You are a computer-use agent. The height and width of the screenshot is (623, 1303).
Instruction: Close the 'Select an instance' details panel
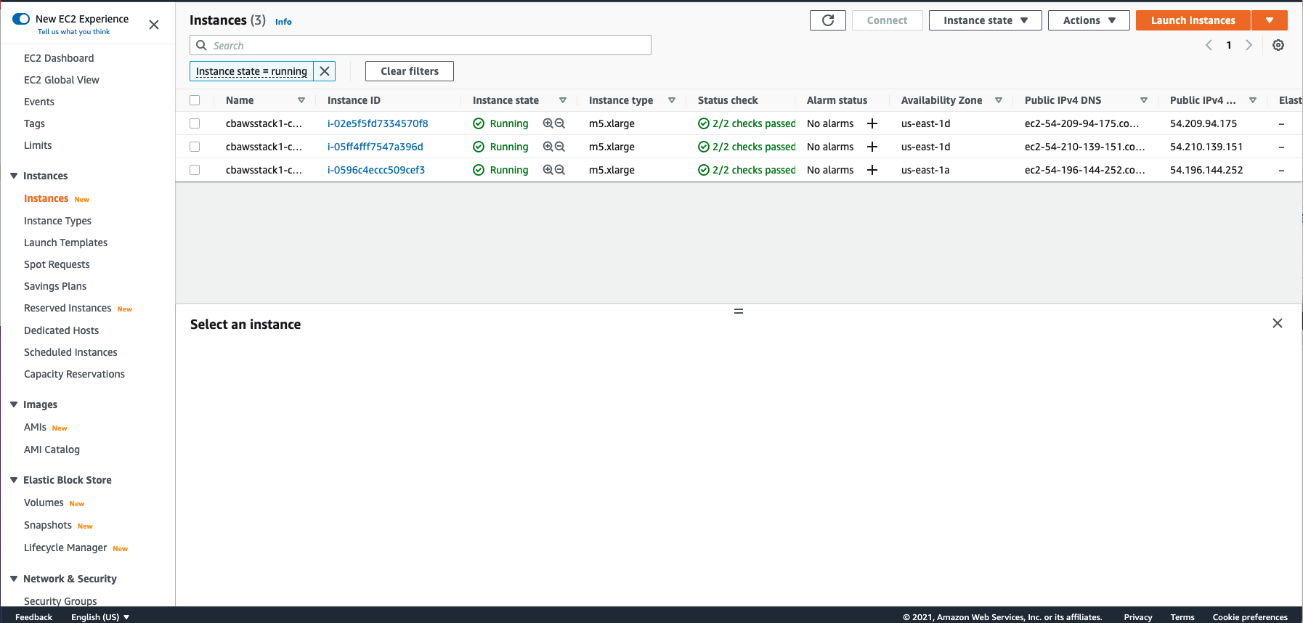[x=1277, y=323]
